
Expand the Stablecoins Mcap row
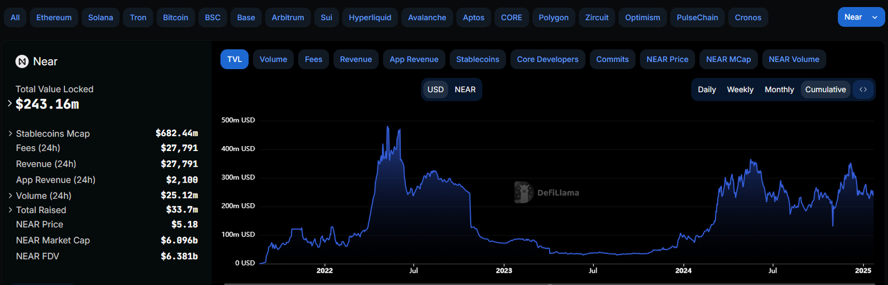tap(10, 133)
